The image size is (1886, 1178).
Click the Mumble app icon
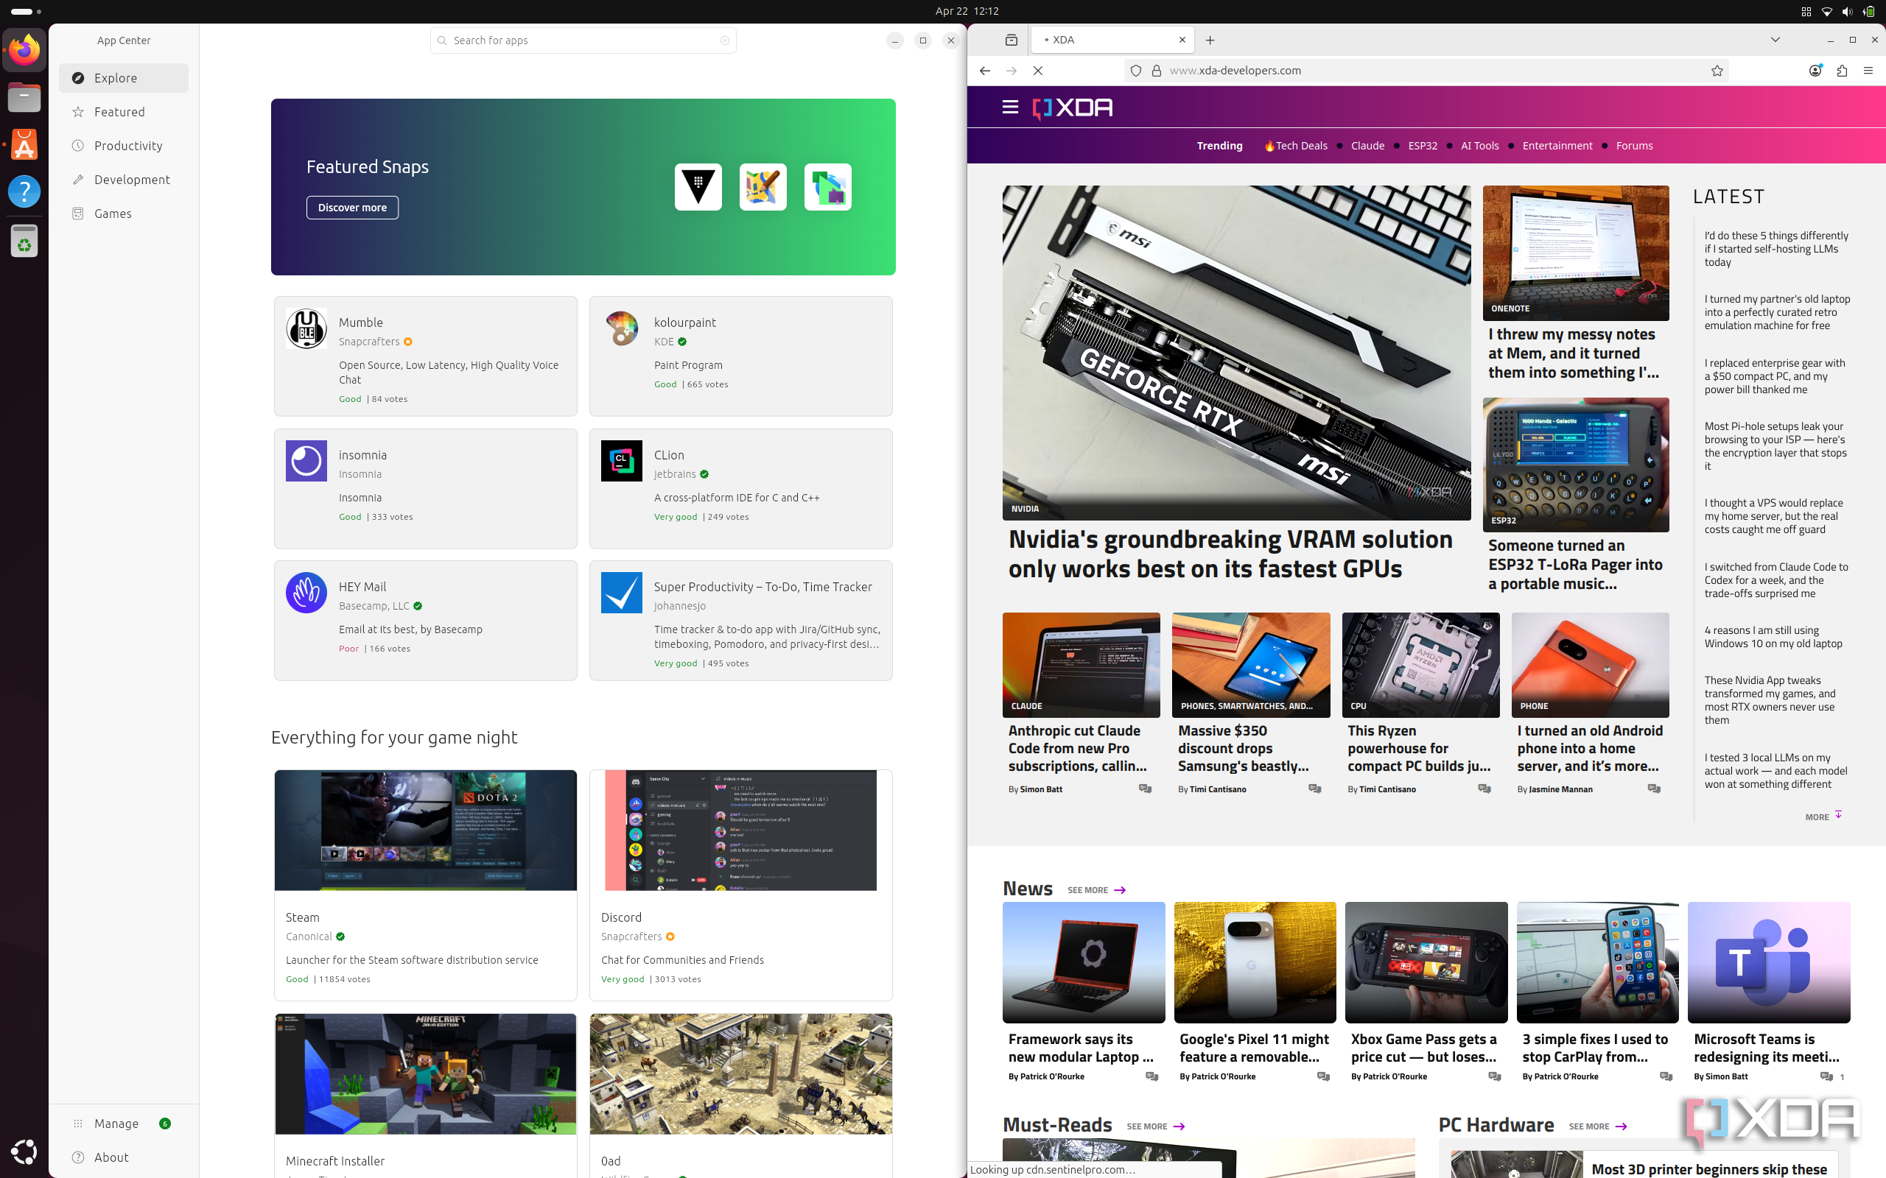coord(306,328)
